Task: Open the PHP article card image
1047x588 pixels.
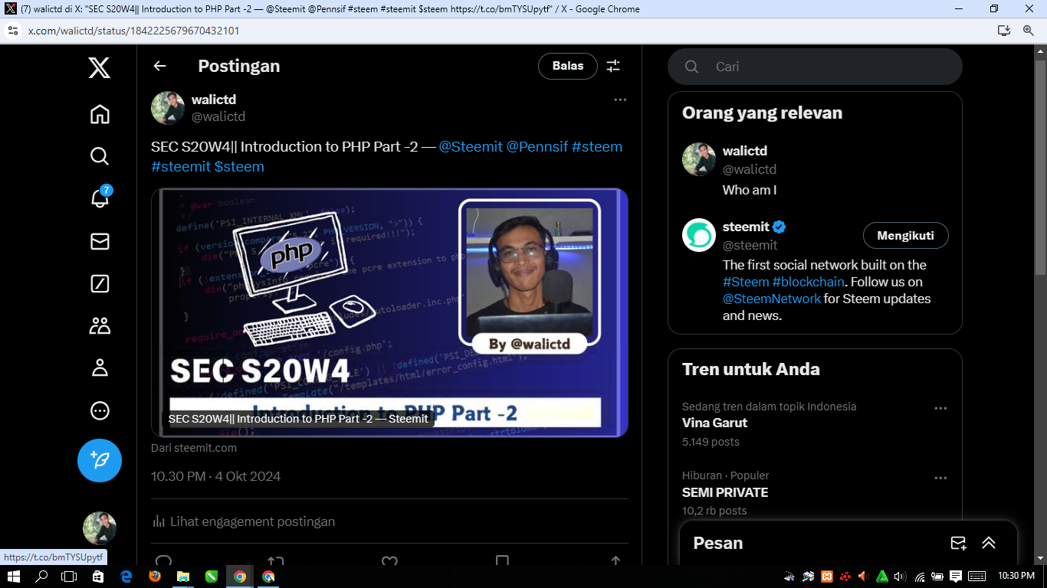Action: click(x=389, y=312)
